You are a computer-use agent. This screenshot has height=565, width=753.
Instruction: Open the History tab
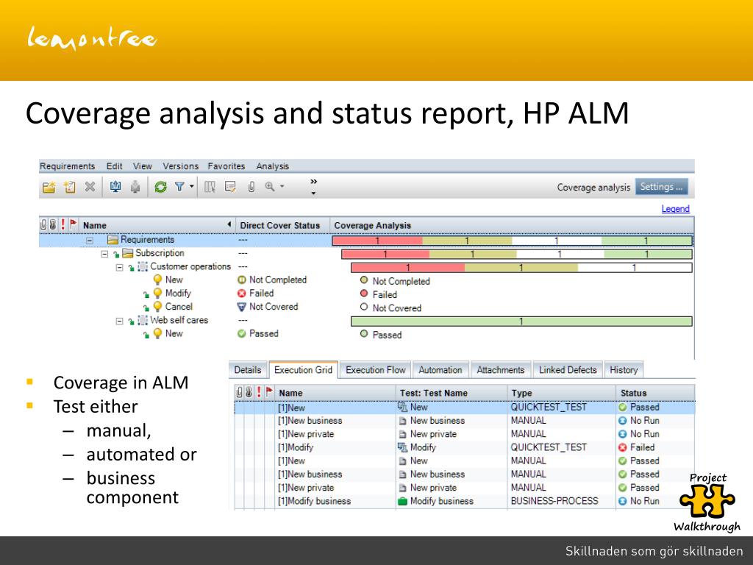(624, 370)
